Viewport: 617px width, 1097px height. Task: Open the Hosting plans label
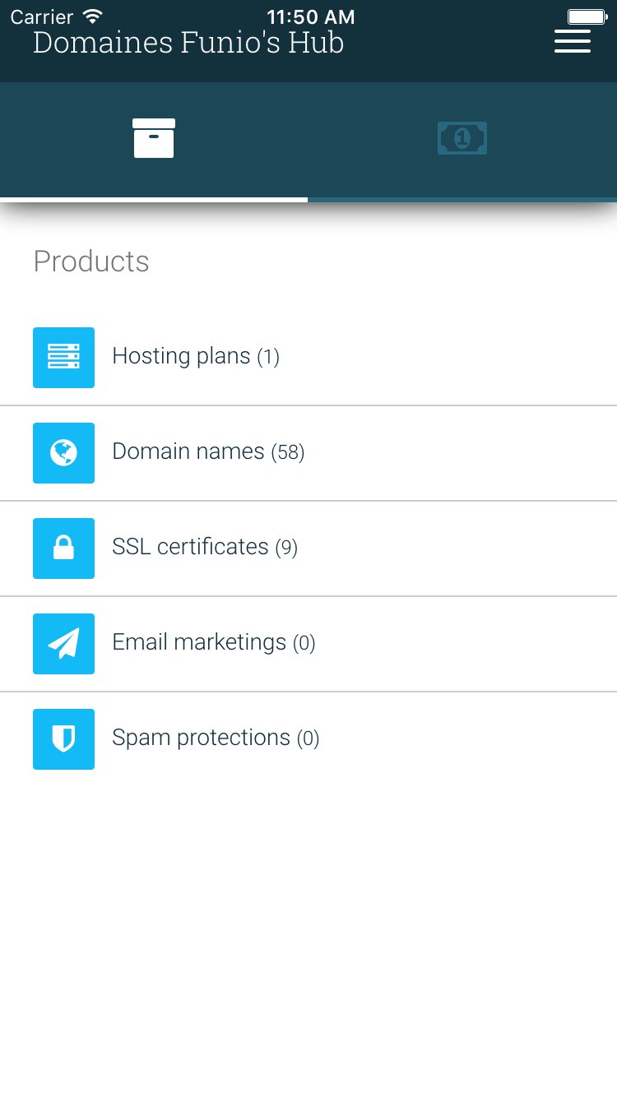tap(181, 356)
